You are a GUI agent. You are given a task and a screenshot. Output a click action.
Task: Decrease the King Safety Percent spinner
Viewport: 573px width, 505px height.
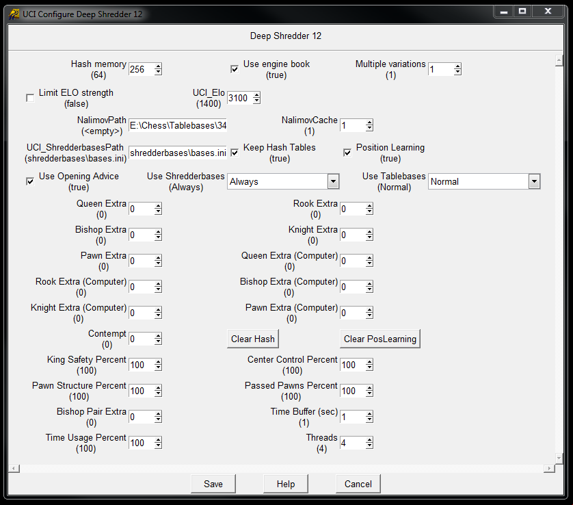158,367
